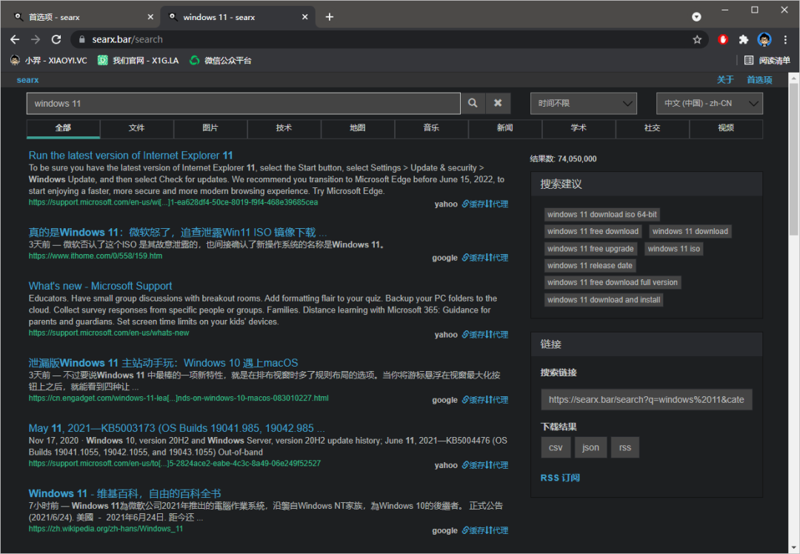Click the red adblock extension icon
The height and width of the screenshot is (554, 800).
click(x=723, y=40)
